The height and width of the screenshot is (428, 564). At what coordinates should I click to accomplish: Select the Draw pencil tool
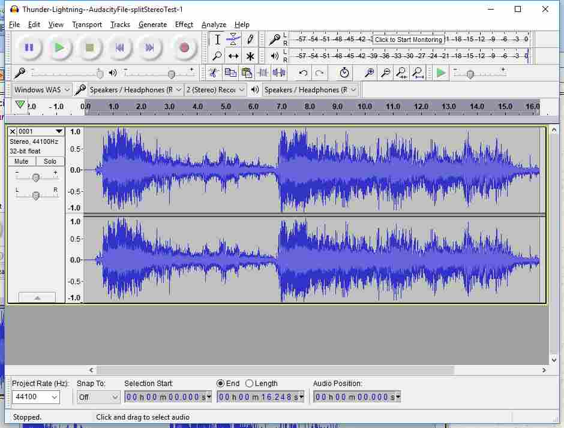pyautogui.click(x=250, y=40)
